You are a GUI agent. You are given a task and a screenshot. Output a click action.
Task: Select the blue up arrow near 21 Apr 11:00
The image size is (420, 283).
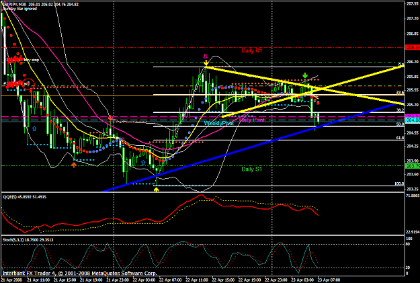coord(34,128)
